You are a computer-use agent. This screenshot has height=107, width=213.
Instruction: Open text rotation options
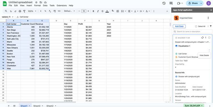pyautogui.click(x=148, y=11)
